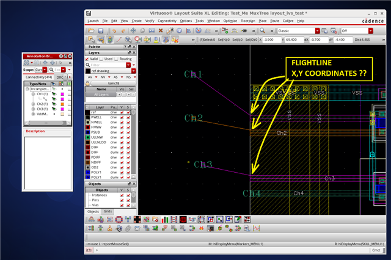Click the Ch1 magenta color swatch
The height and width of the screenshot is (260, 391).
pyautogui.click(x=62, y=94)
